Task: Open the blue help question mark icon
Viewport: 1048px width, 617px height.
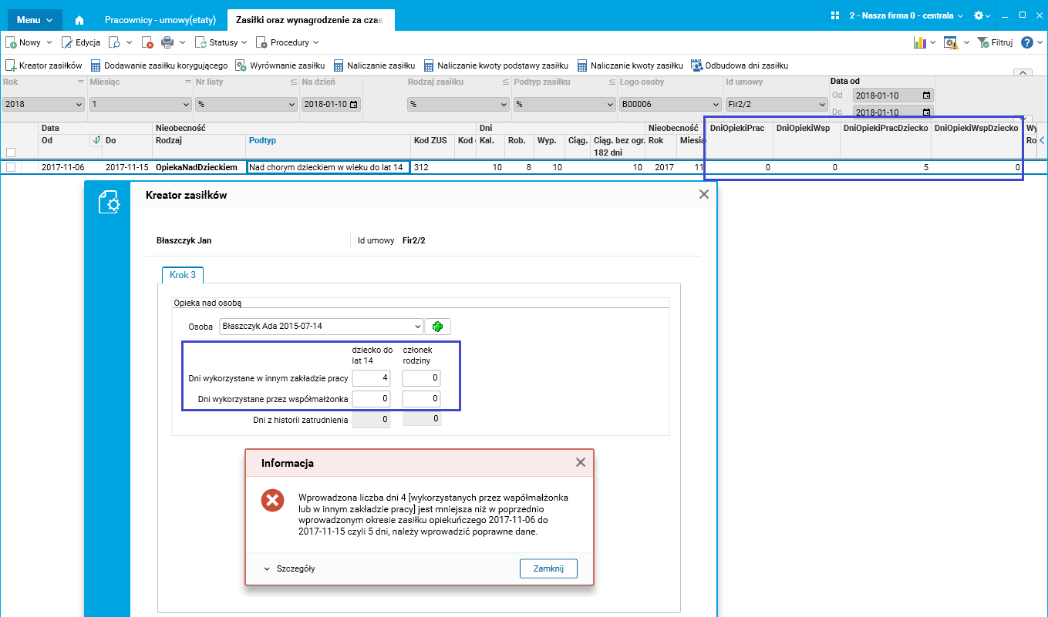Action: (x=1027, y=43)
